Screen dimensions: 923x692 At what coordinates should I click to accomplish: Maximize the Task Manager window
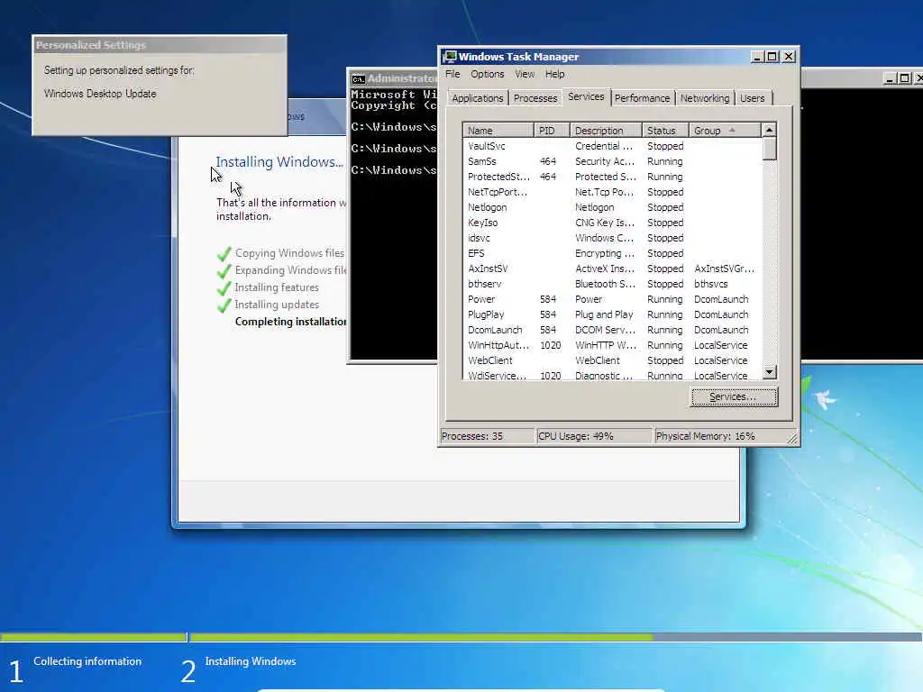click(772, 57)
